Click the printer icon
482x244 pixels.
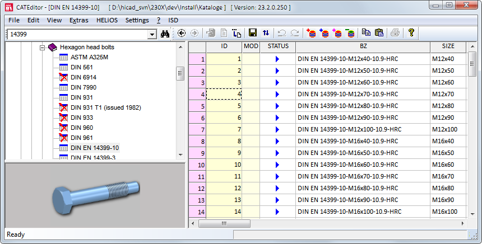coord(395,33)
